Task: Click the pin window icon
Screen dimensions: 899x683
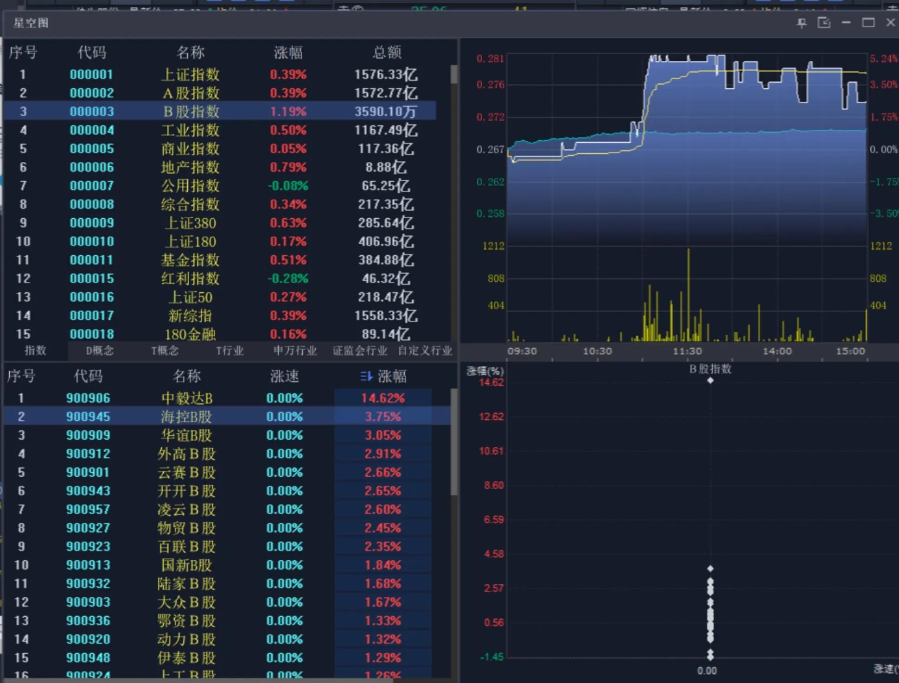Action: [x=802, y=23]
